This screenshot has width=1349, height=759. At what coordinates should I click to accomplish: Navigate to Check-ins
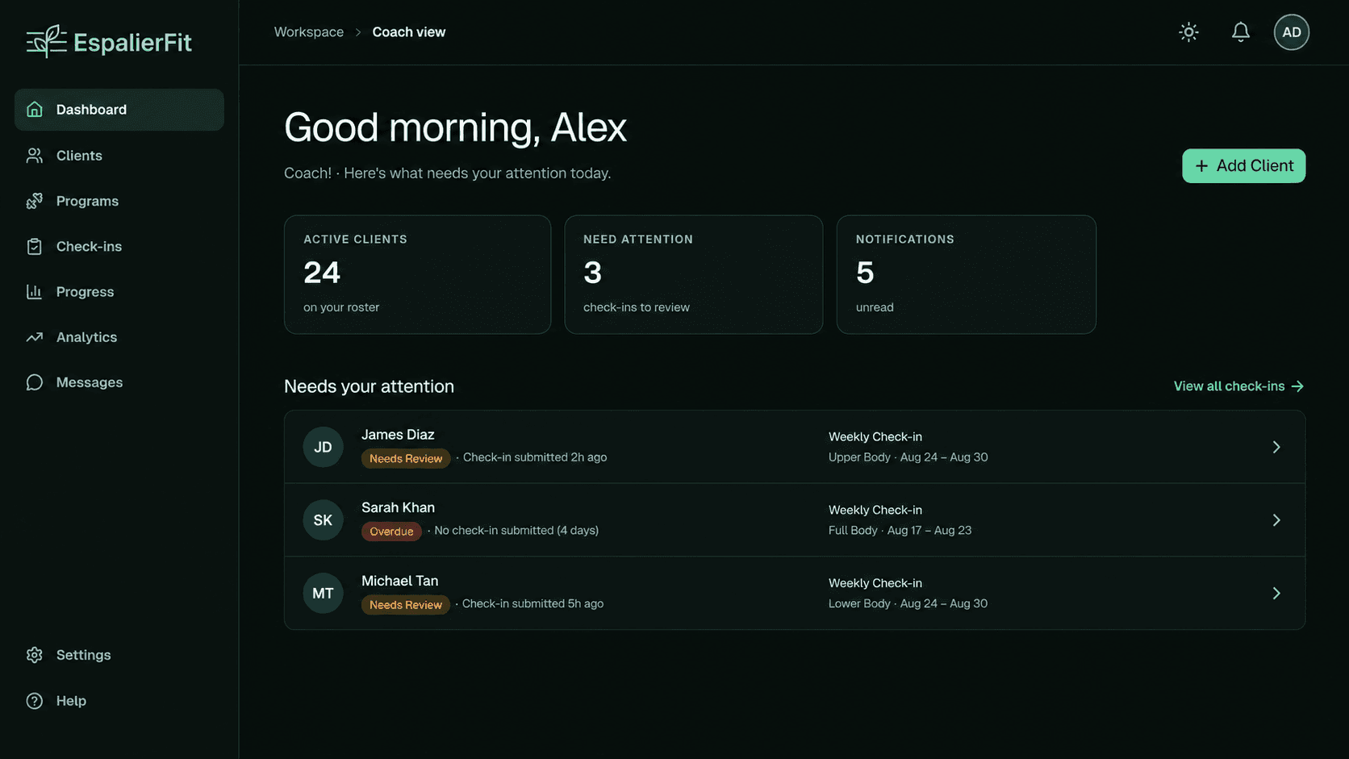pyautogui.click(x=119, y=247)
